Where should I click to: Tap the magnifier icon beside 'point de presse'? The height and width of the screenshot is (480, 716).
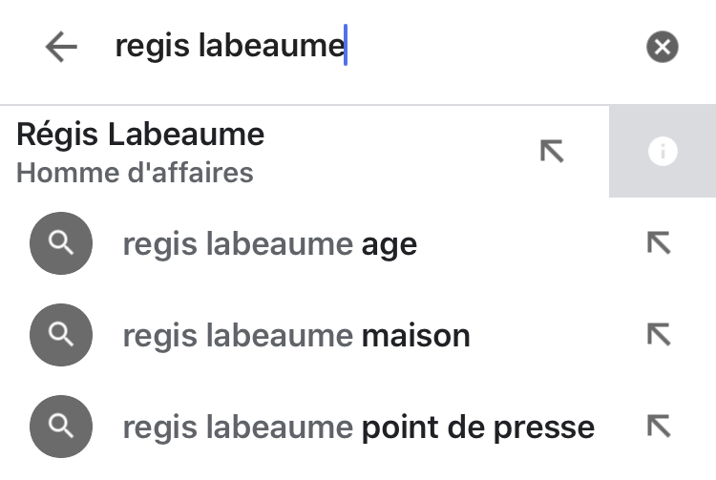(61, 427)
